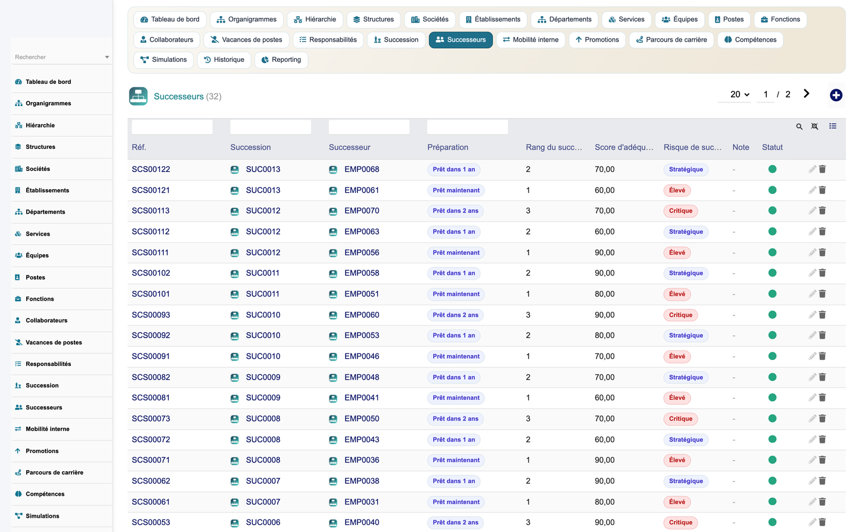Click the Successeurs page header icon

pos(138,96)
